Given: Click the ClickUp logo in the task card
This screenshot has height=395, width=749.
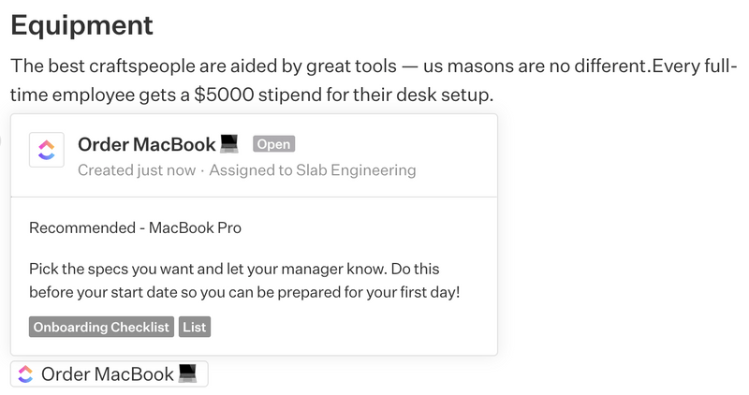Looking at the screenshot, I should tap(47, 150).
